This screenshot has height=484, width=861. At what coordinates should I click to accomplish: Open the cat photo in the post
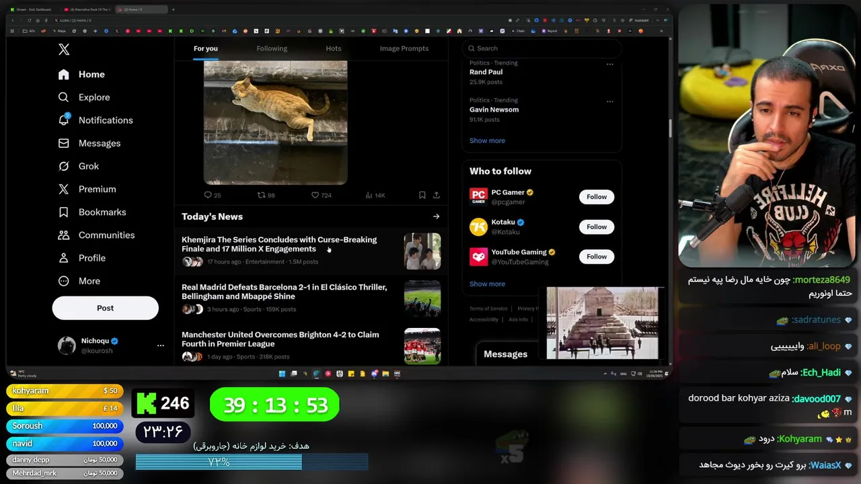coord(276,122)
